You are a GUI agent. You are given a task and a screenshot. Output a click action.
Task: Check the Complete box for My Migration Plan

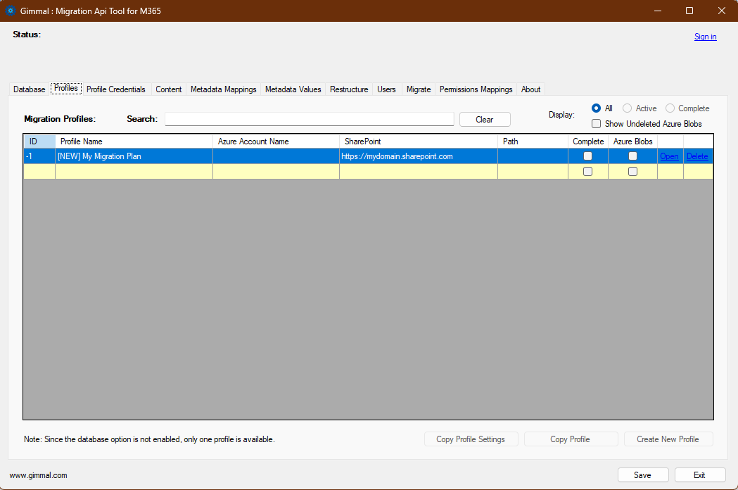(x=587, y=156)
